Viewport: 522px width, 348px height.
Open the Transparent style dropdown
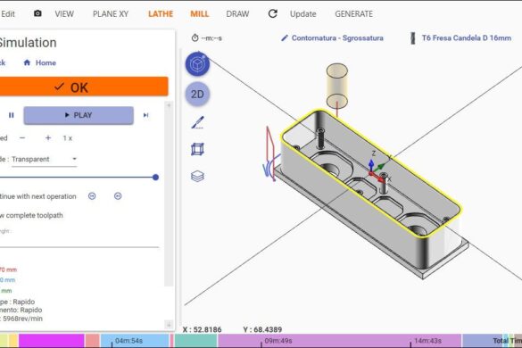44,159
